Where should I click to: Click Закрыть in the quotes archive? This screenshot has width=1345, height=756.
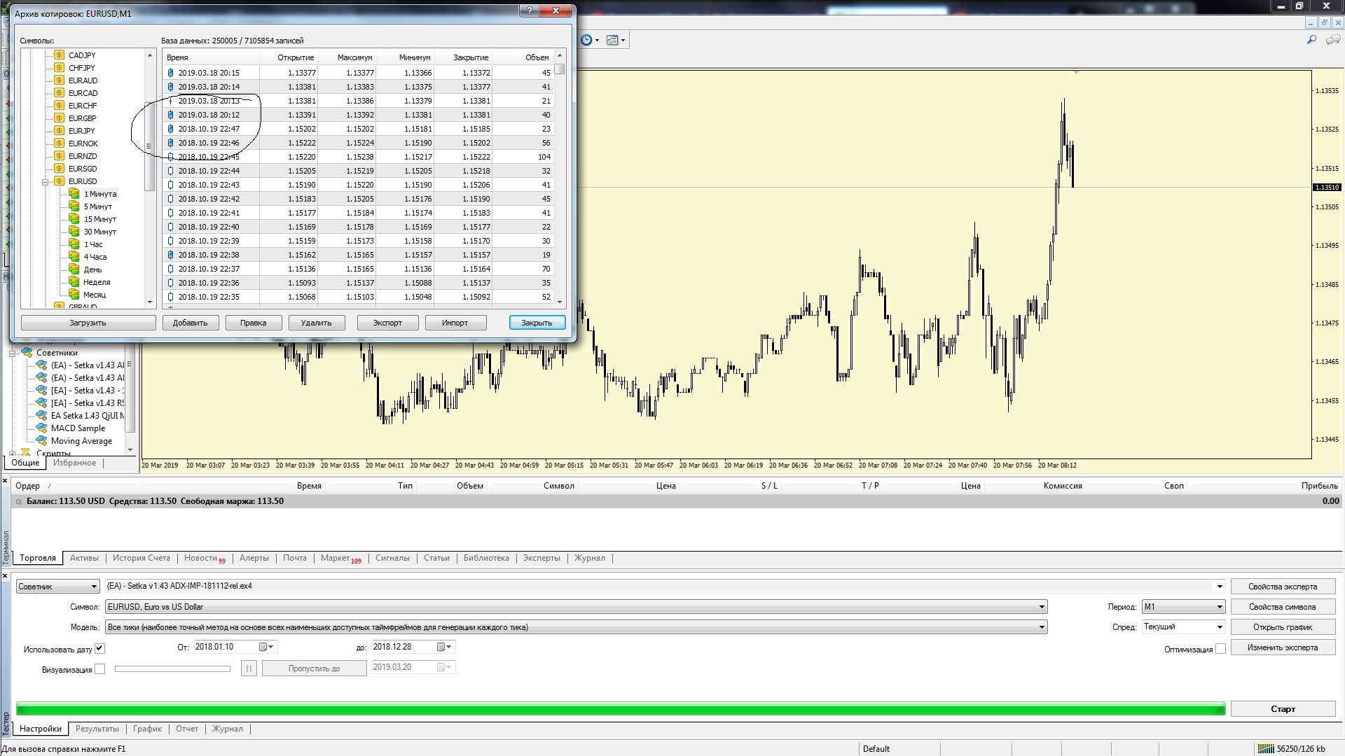pos(537,323)
